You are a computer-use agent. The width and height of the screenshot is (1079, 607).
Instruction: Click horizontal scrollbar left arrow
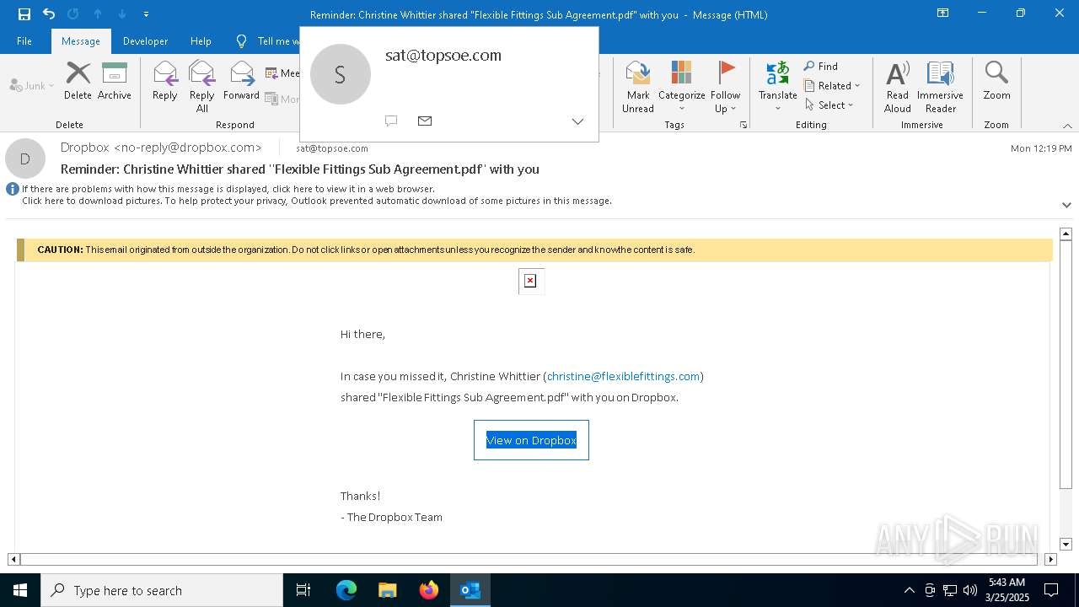point(13,559)
